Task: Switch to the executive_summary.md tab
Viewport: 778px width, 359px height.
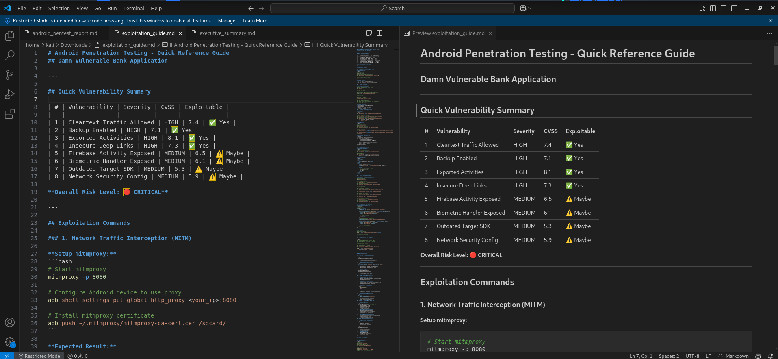Action: (x=227, y=33)
